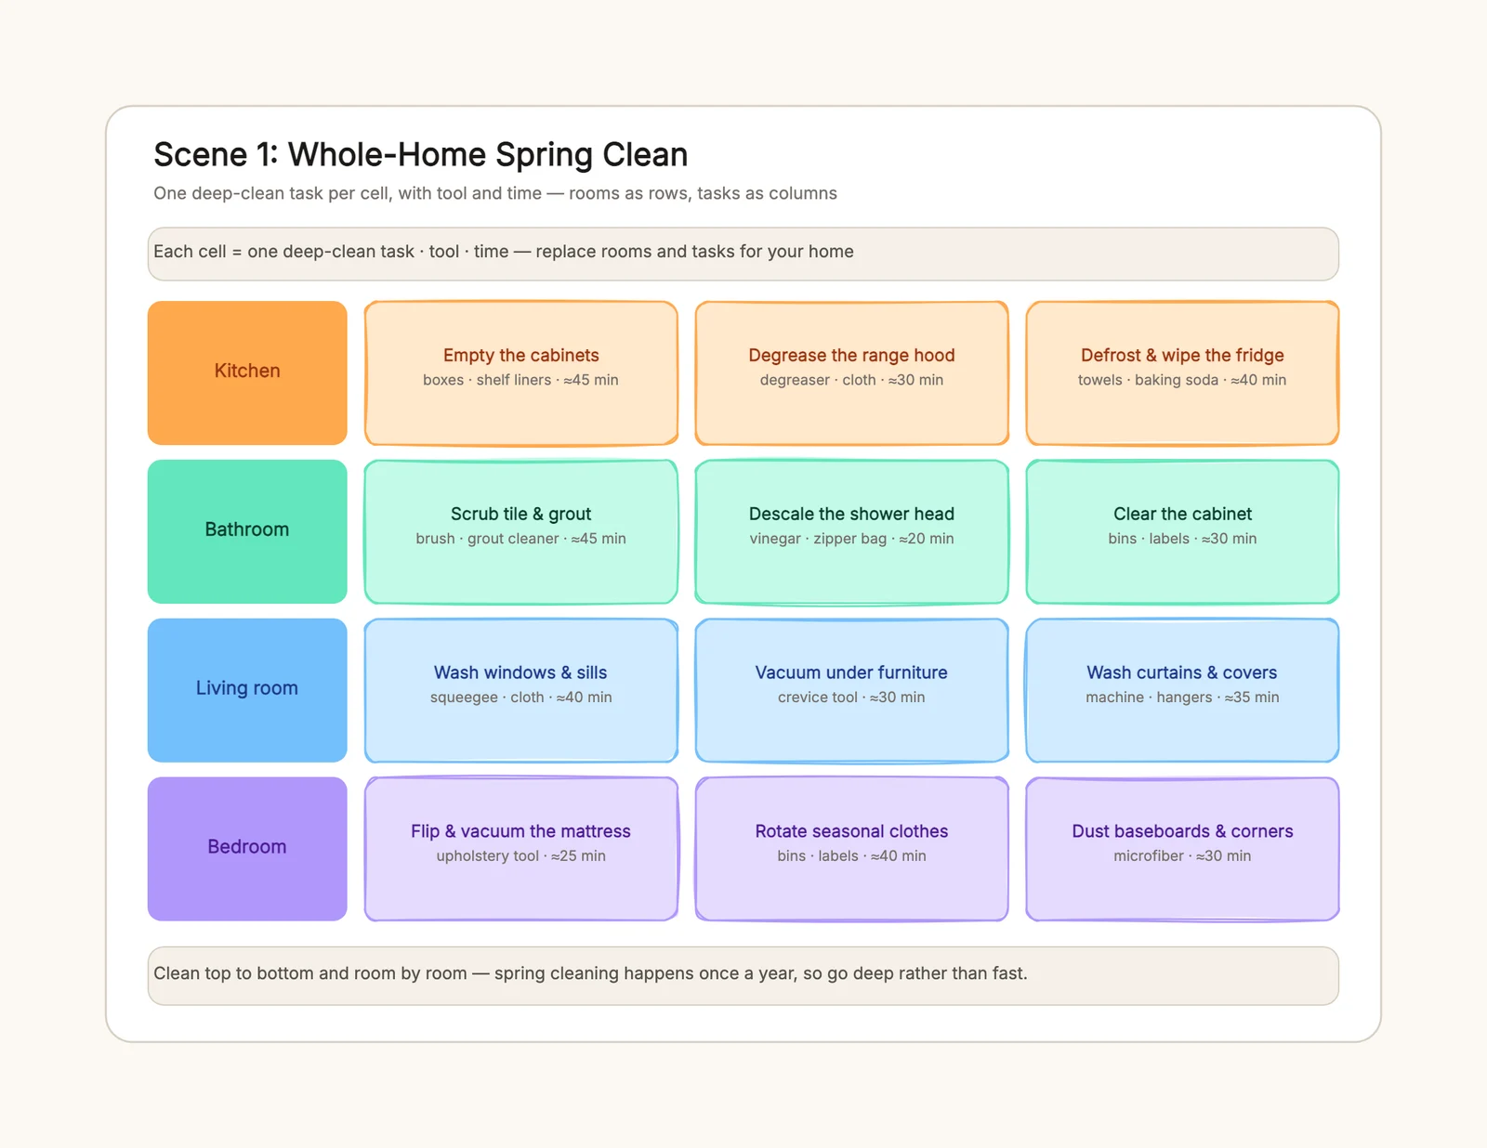The image size is (1487, 1148).
Task: Click the subtitle starting 'One deep-clean task per cell'
Action: 495,193
